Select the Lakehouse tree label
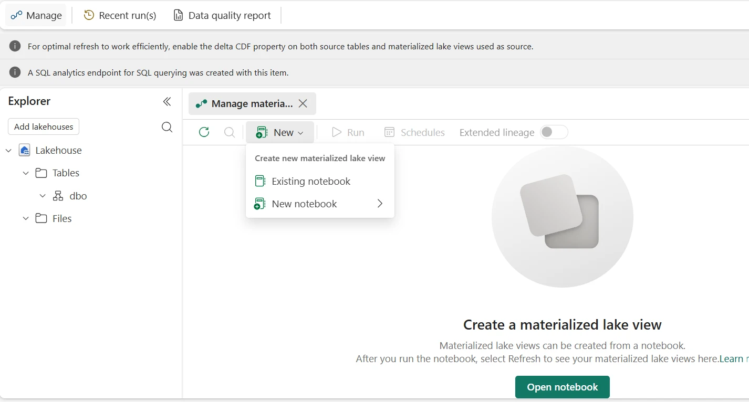Viewport: 749px width, 402px height. click(59, 150)
